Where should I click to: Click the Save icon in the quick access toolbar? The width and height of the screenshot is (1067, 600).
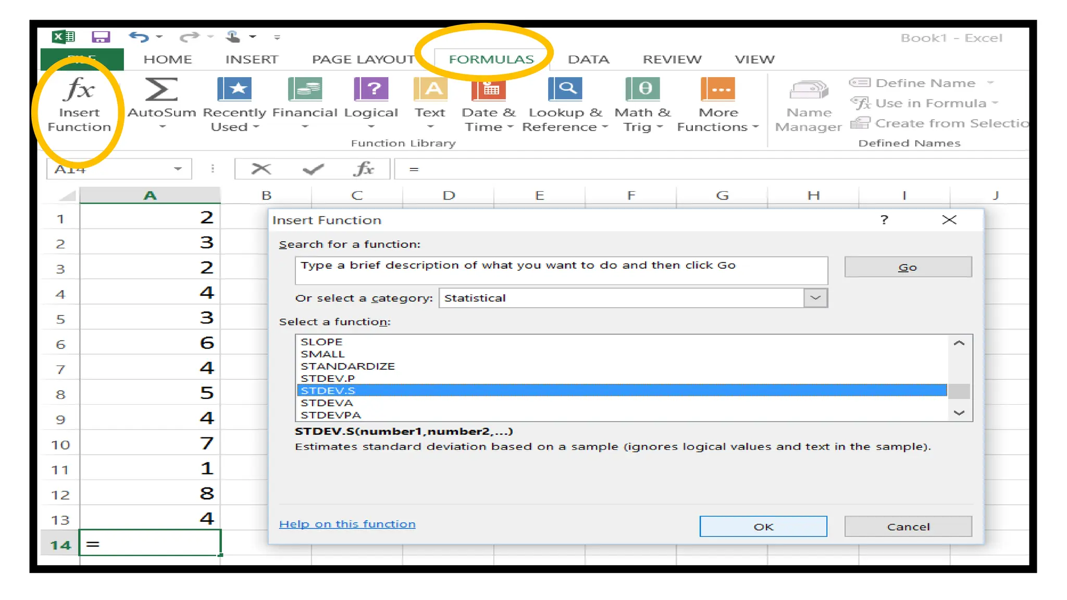pyautogui.click(x=101, y=37)
